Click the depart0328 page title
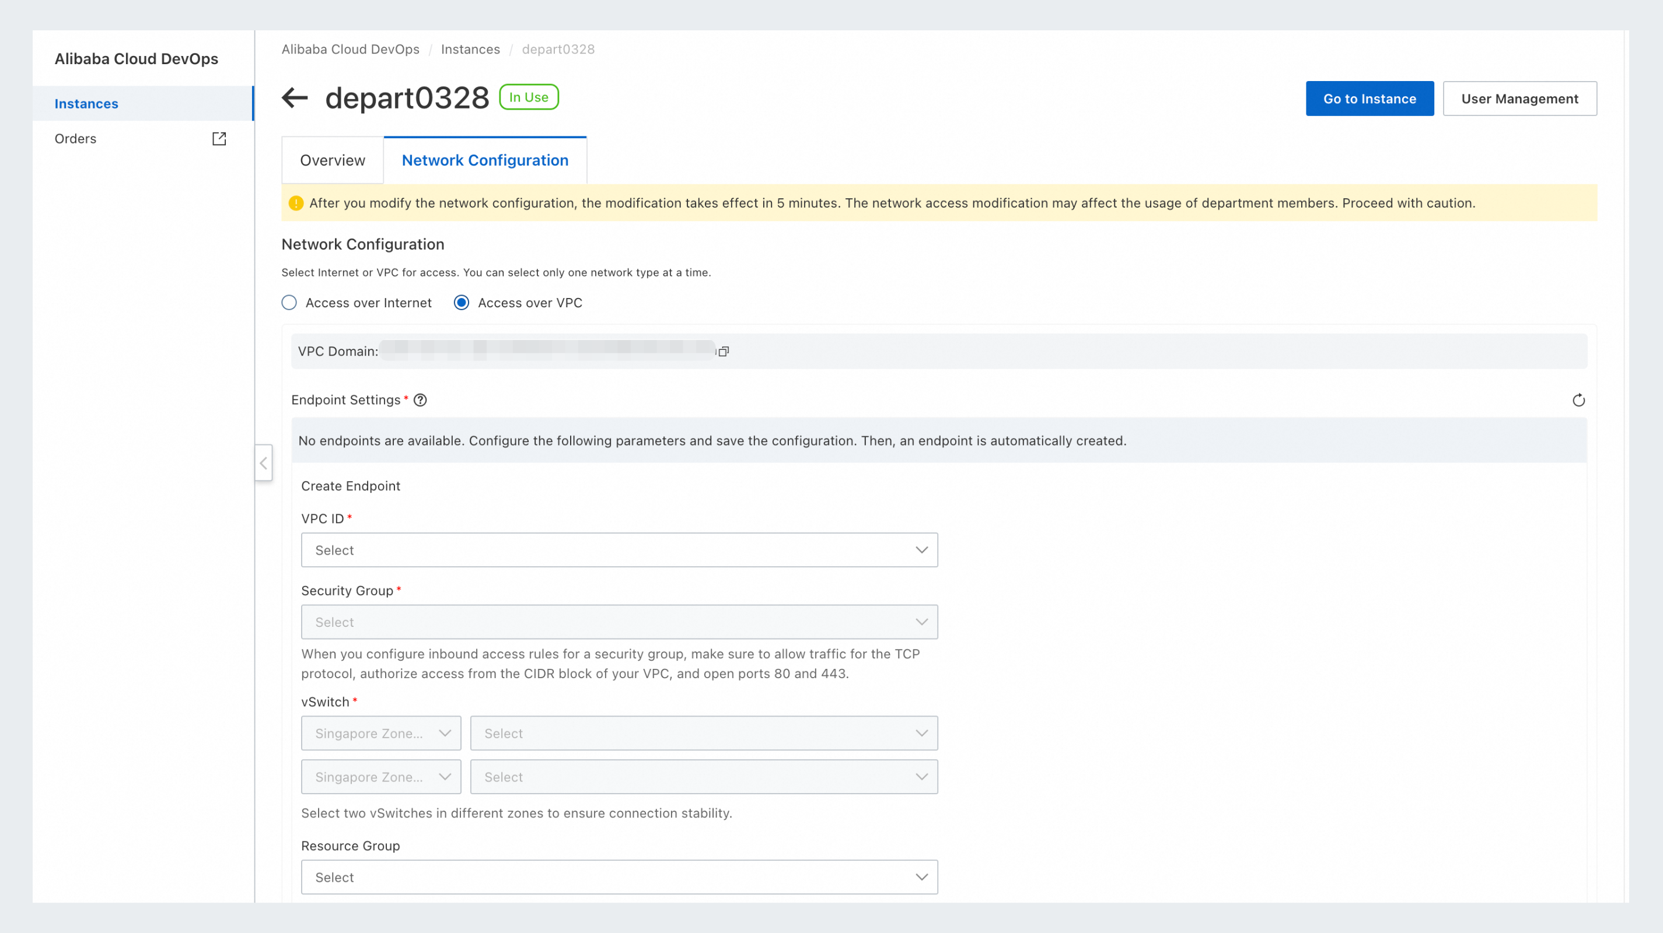 pos(407,98)
